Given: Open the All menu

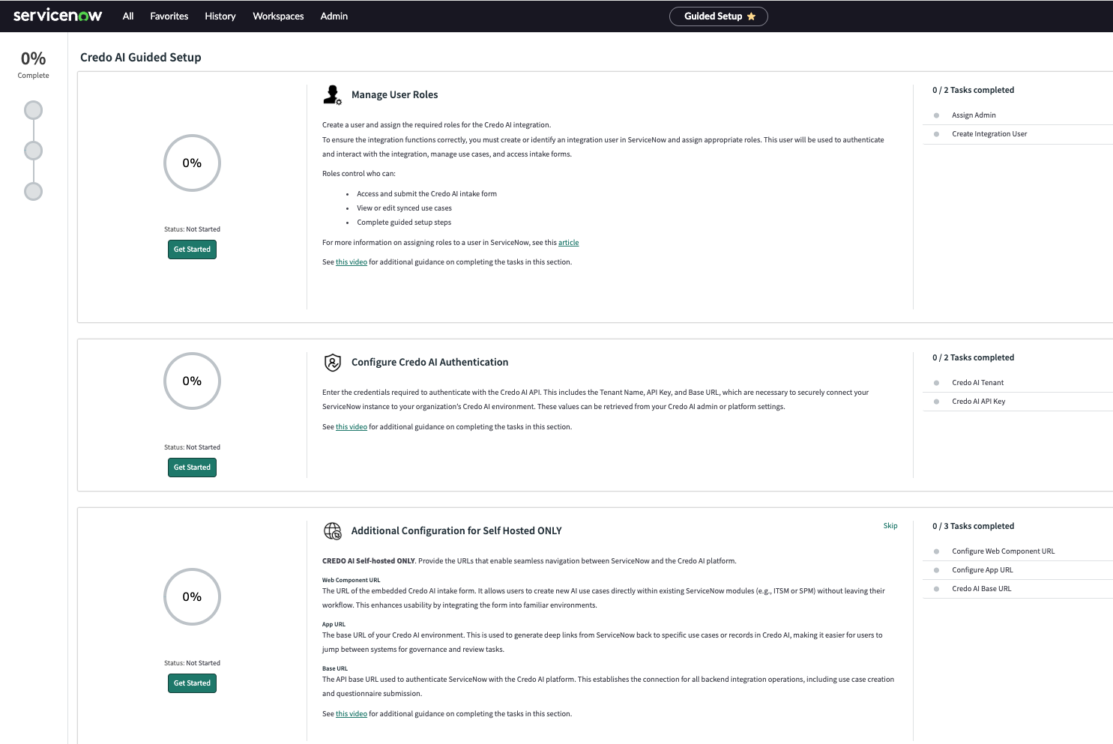Looking at the screenshot, I should pyautogui.click(x=128, y=16).
